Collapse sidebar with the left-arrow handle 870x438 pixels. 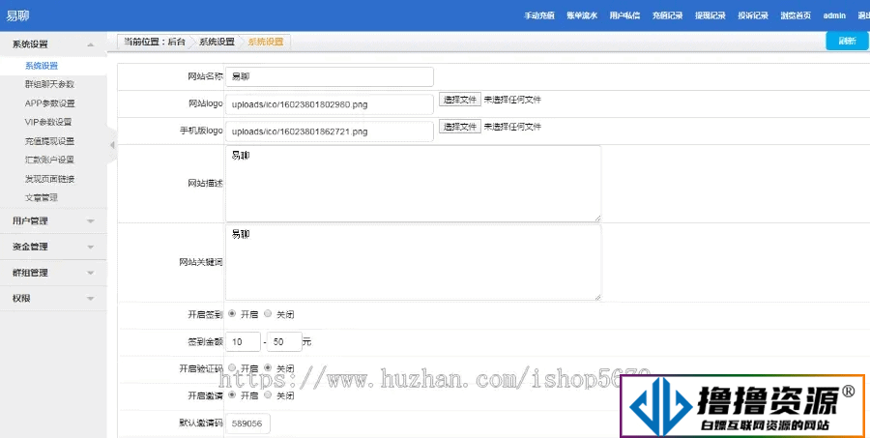click(x=112, y=145)
